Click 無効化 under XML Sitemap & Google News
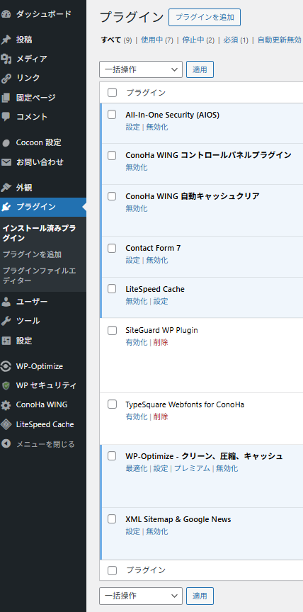Image resolution: width=303 pixels, height=612 pixels. pos(157,531)
